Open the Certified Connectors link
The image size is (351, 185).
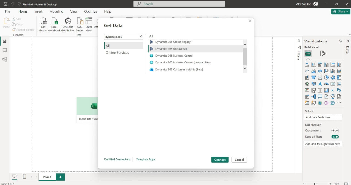pos(117,159)
